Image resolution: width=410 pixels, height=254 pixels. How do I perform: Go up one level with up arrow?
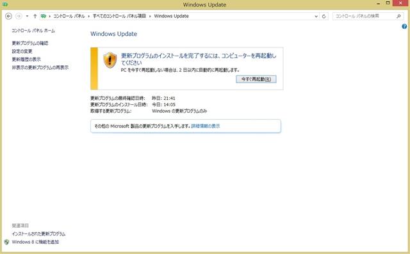click(35, 16)
